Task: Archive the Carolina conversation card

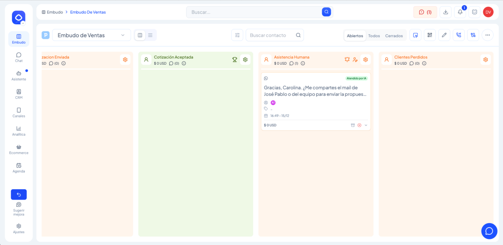Action: [x=353, y=125]
